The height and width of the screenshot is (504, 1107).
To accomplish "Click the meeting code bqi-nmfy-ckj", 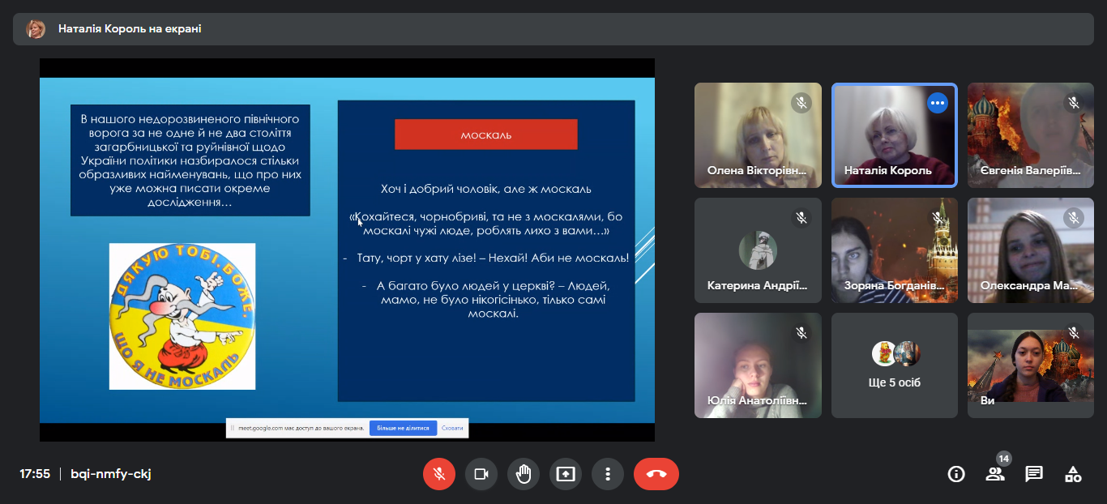I will (x=111, y=474).
